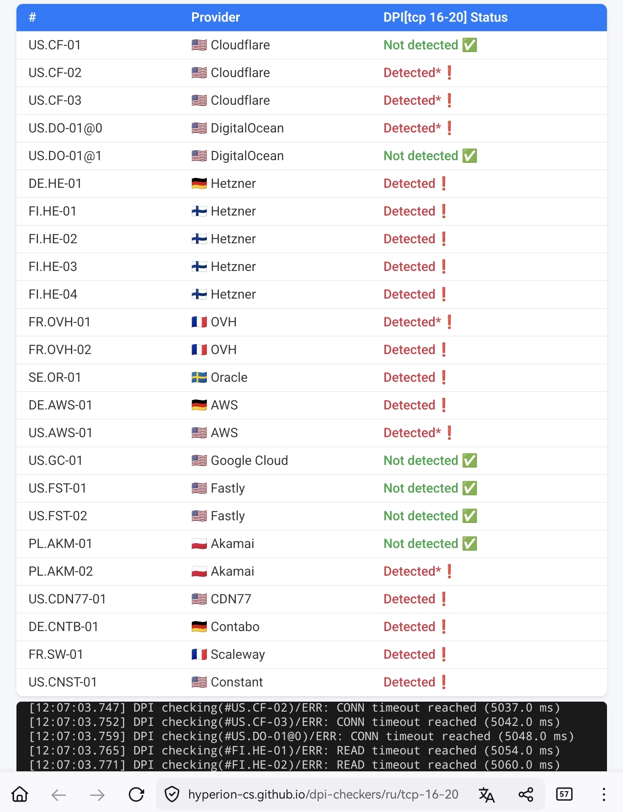Click the green checkmark for US.GC-01
623x812 pixels.
469,461
